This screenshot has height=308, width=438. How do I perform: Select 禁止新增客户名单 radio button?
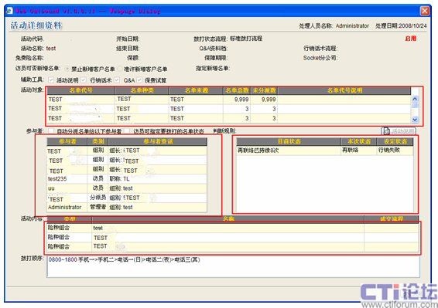coord(67,69)
